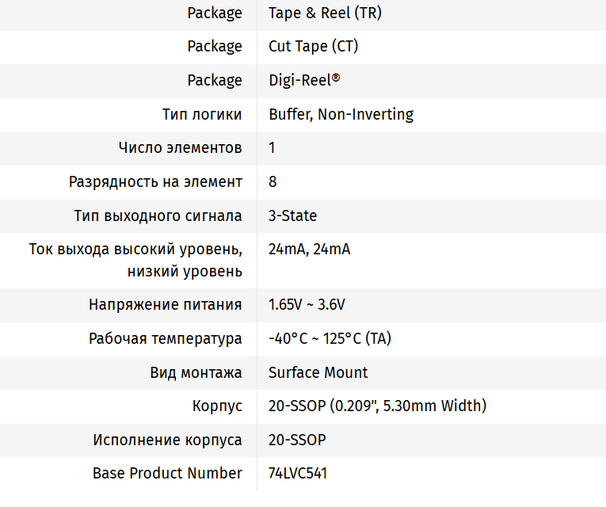The width and height of the screenshot is (606, 507).
Task: Select the 20-SSOP 5.30mm Width case value
Action: pyautogui.click(x=377, y=406)
